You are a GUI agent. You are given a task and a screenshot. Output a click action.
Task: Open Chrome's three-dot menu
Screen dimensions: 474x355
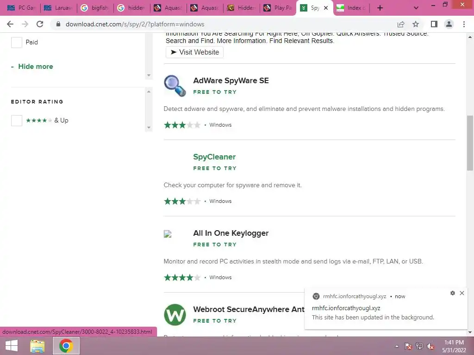(x=464, y=24)
